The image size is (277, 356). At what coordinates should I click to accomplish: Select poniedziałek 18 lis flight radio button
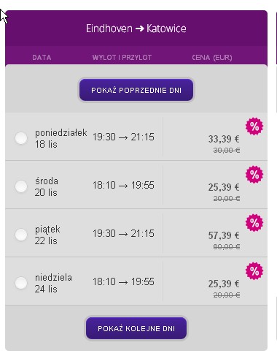21,138
